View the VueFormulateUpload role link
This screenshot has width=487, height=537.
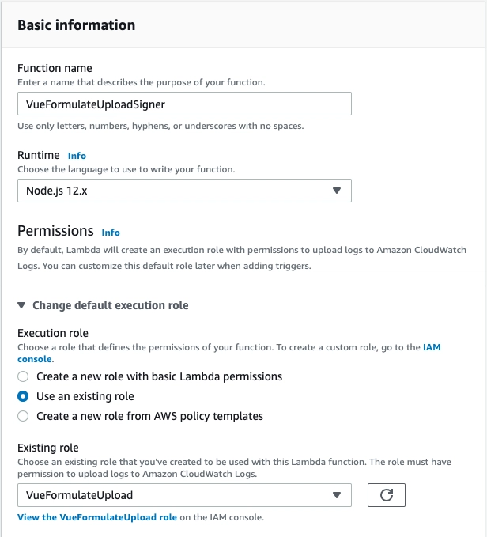click(97, 517)
